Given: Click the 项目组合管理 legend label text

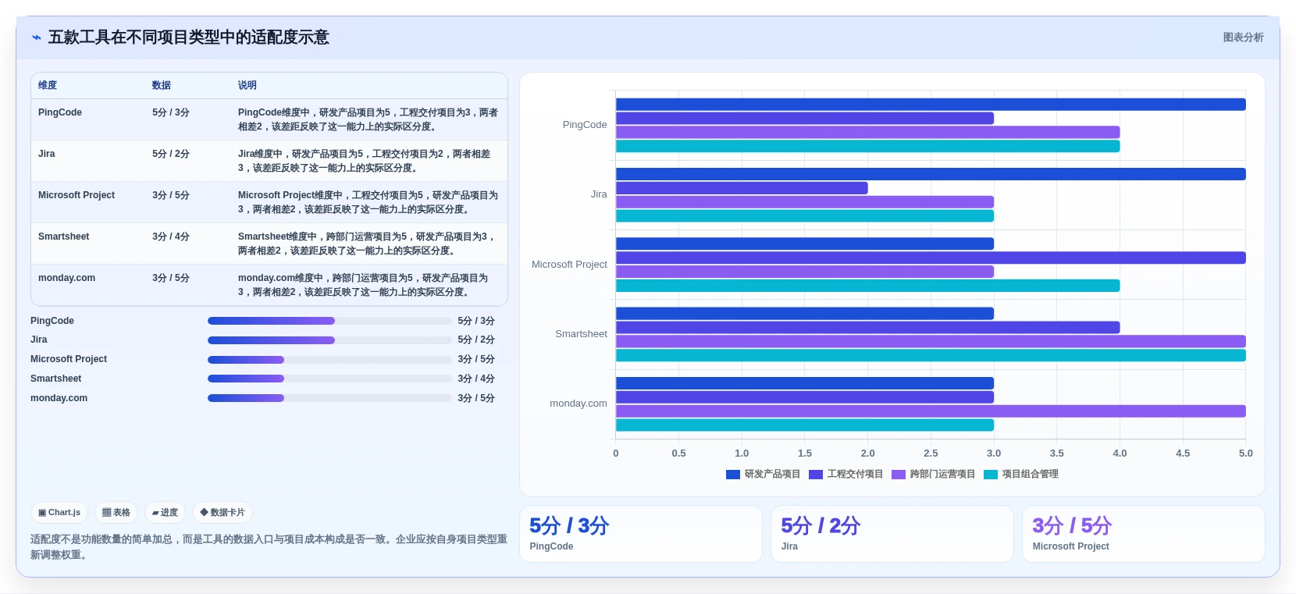Looking at the screenshot, I should [1031, 475].
